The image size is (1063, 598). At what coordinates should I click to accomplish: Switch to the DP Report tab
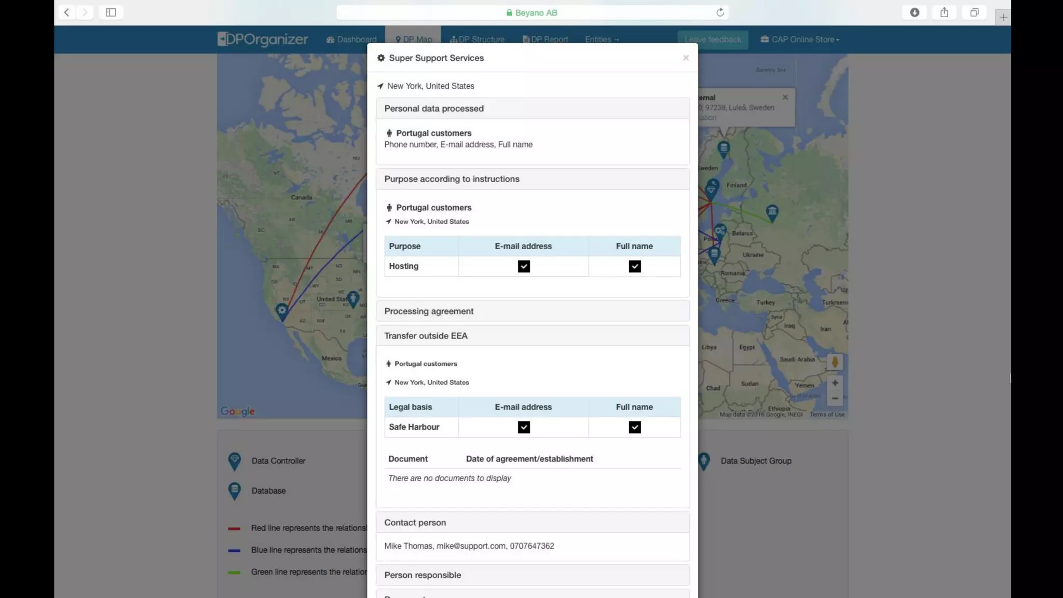pyautogui.click(x=545, y=39)
